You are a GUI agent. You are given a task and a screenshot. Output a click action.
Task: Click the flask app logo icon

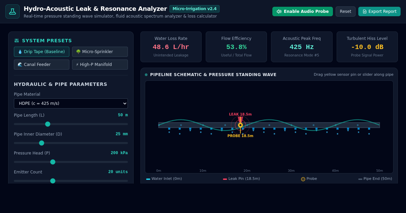click(13, 11)
